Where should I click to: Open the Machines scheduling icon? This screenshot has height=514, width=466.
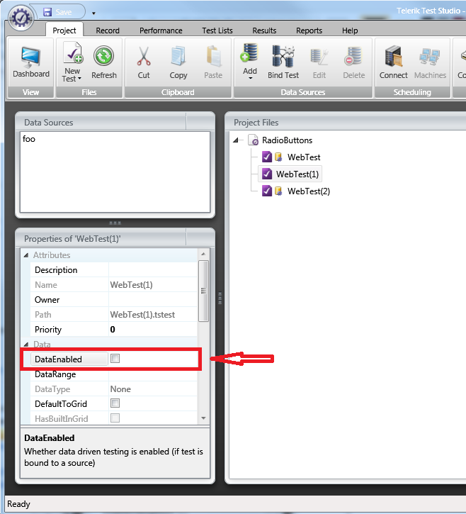pyautogui.click(x=430, y=57)
